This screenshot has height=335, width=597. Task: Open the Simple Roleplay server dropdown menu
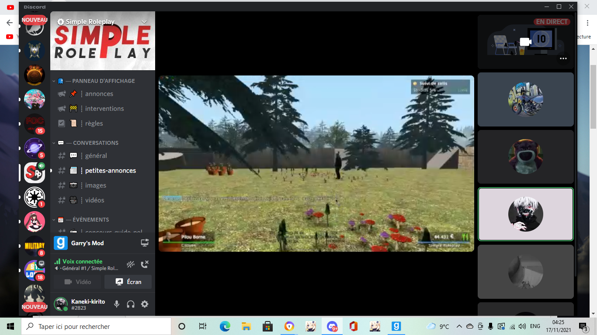pos(144,22)
